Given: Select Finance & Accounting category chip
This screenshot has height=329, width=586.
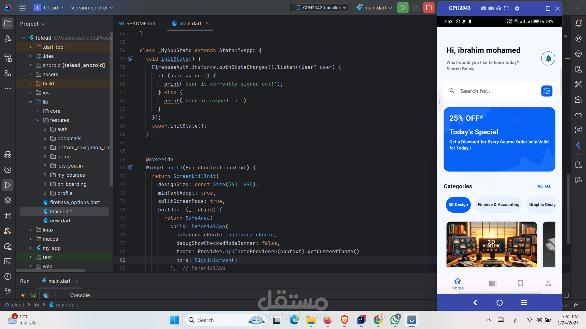Looking at the screenshot, I should pos(498,205).
